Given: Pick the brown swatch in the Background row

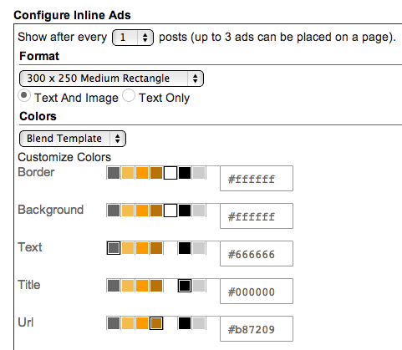Looking at the screenshot, I should tap(156, 211).
